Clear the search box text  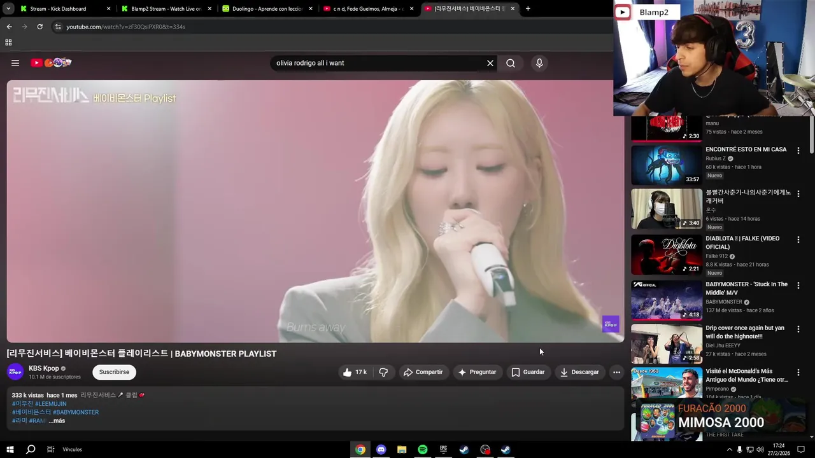point(490,63)
